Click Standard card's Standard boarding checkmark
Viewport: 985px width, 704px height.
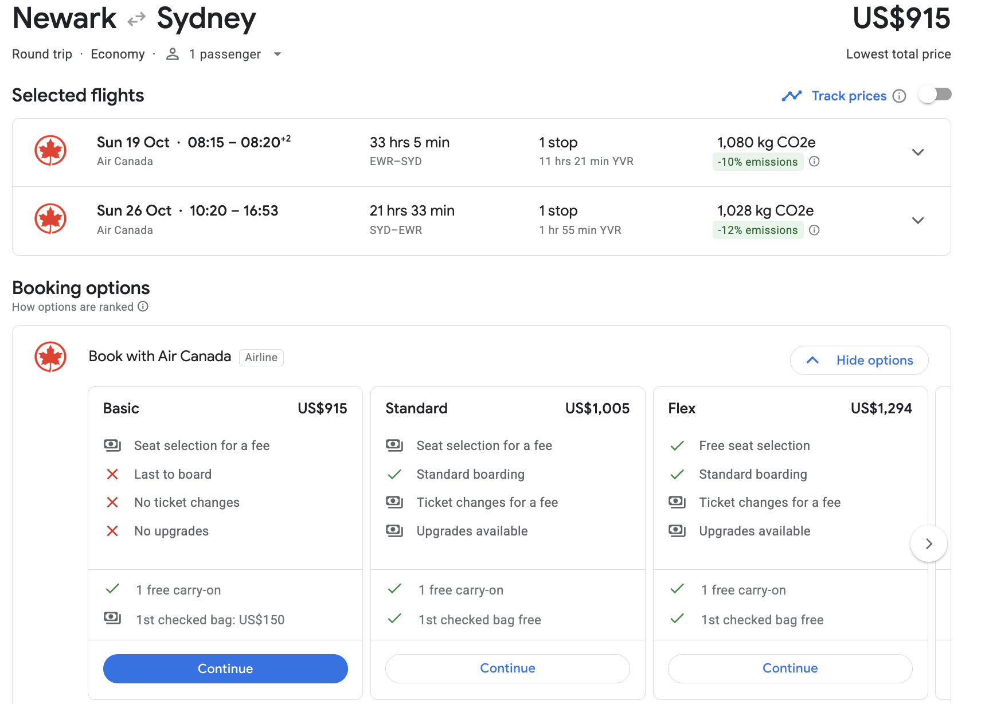point(394,474)
